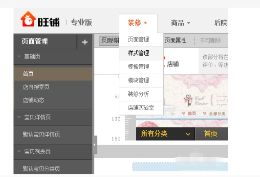
Task: Click the 旺铺 house logo icon
Action: [x=28, y=19]
